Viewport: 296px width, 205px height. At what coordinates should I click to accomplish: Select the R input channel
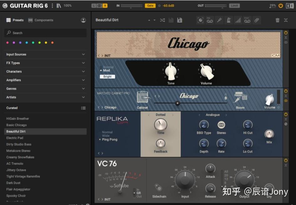[x=105, y=6]
